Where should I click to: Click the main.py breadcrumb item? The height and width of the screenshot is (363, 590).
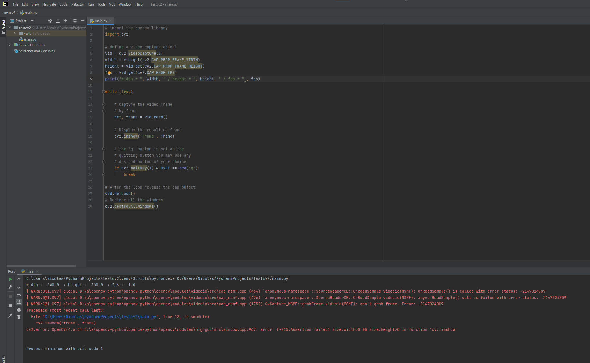point(31,13)
